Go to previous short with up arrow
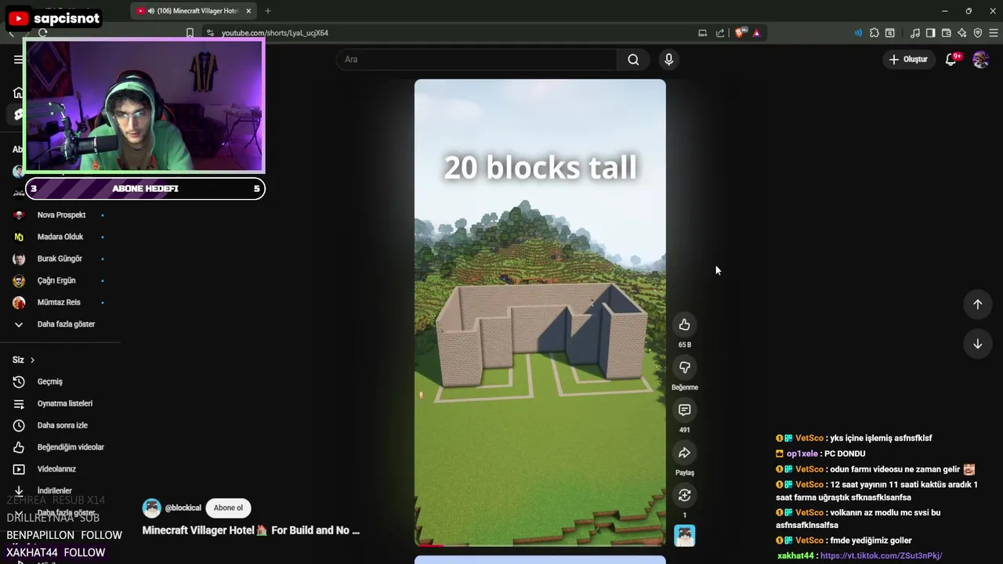Screen dimensions: 1003x564 [x=977, y=304]
